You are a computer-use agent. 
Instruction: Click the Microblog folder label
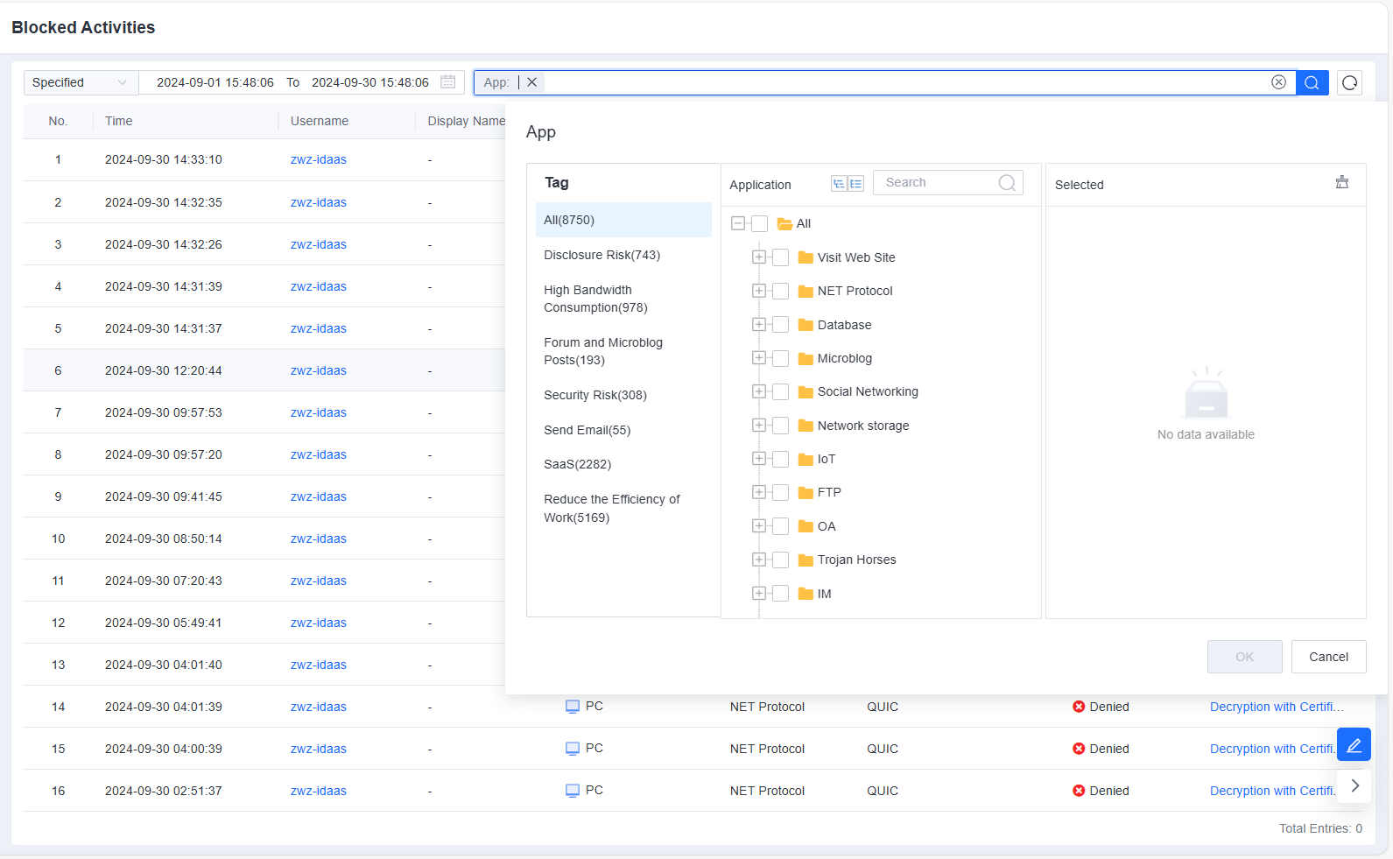845,358
